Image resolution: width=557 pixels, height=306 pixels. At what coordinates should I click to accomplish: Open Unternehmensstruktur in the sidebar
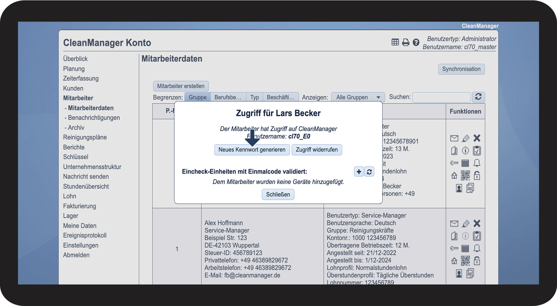pos(92,167)
